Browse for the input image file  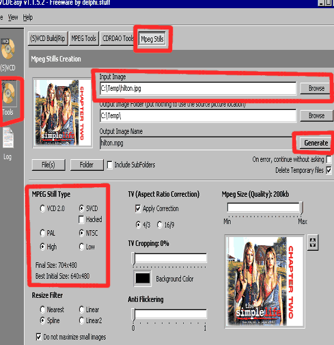point(316,88)
